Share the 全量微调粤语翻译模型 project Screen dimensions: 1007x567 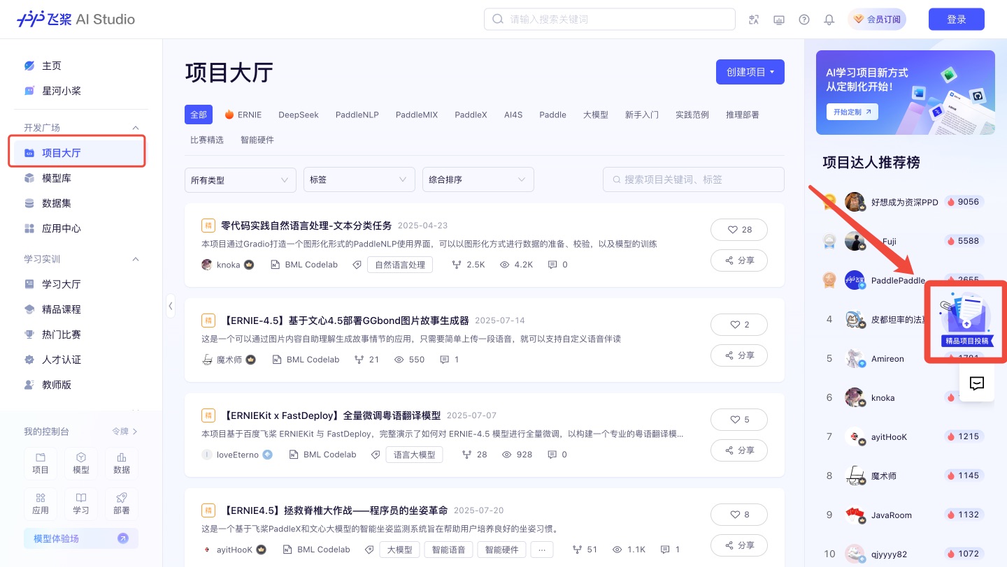[739, 450]
